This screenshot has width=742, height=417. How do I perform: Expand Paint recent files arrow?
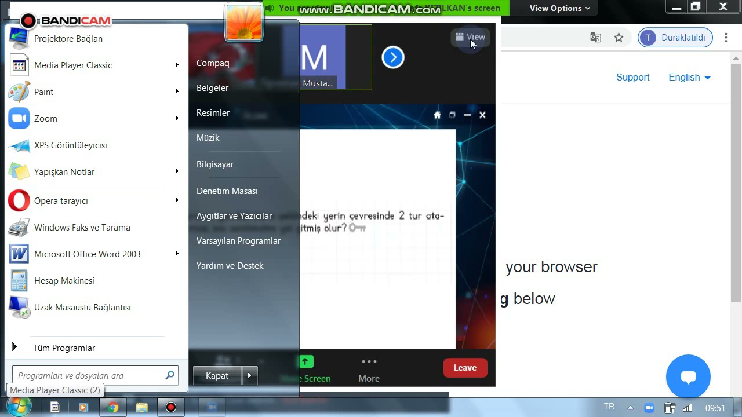(x=177, y=92)
